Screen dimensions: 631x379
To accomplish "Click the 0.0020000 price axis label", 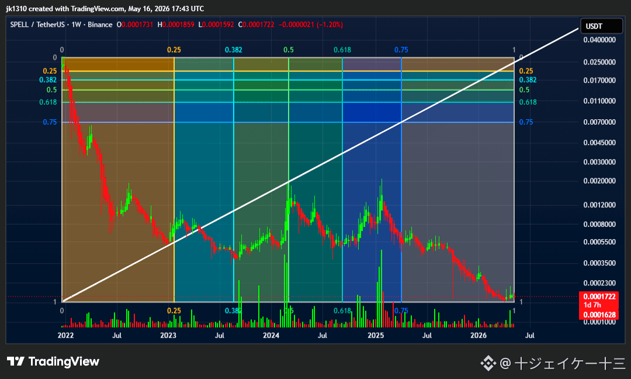I will pyautogui.click(x=599, y=181).
